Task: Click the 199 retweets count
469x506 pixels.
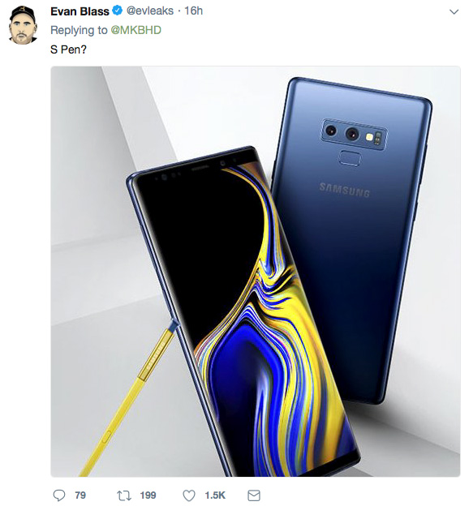Action: 148,495
